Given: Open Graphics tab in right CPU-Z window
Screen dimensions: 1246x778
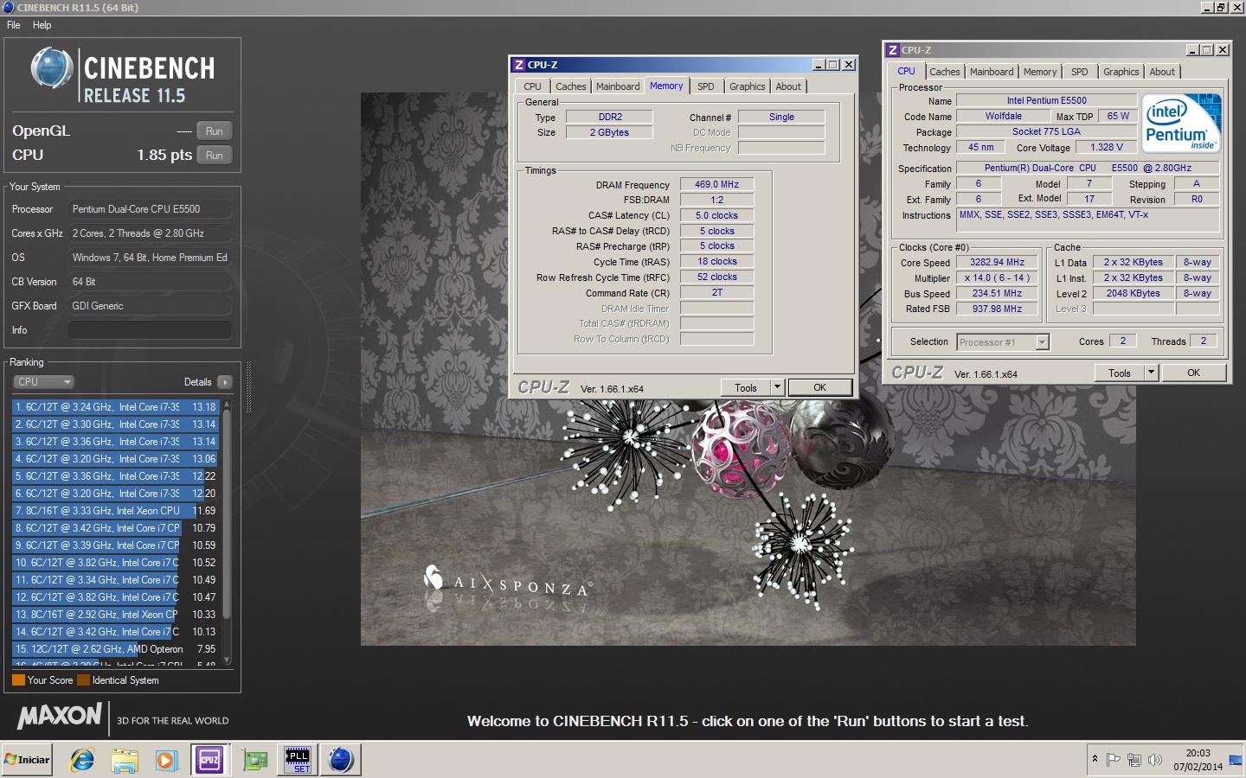Looking at the screenshot, I should pos(1121,72).
